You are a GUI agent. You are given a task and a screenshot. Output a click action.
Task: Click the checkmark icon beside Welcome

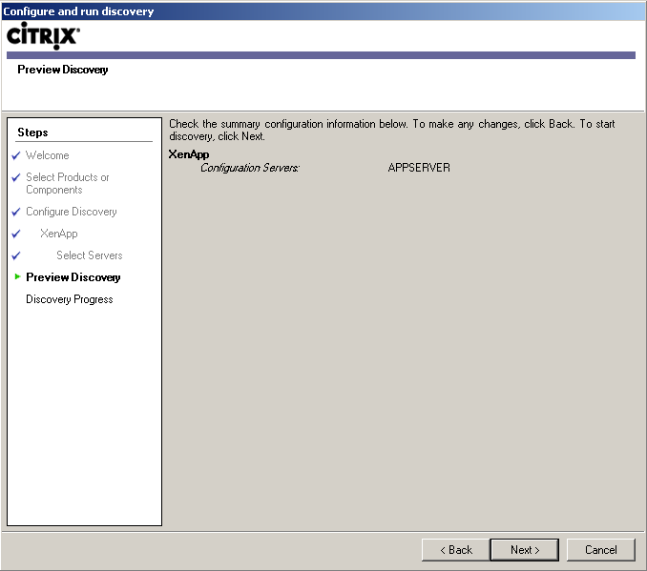[16, 155]
